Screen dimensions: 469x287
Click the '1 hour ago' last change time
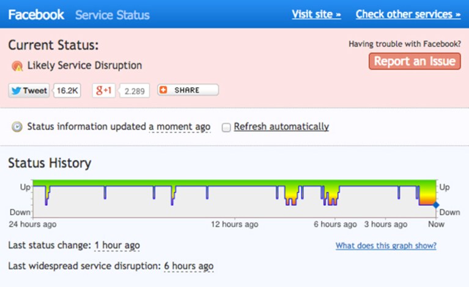point(117,245)
